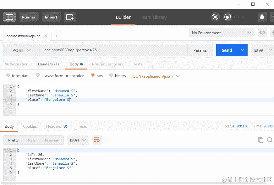Open response Headers (3) tab
The image size is (274, 185).
point(57,126)
